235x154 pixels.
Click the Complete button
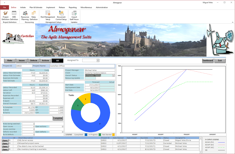pyautogui.click(x=58, y=118)
